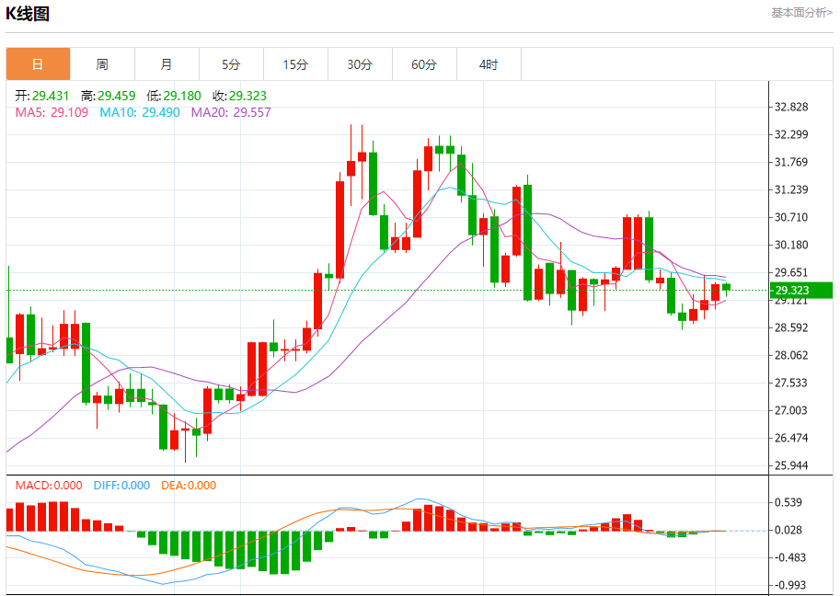Click the 开: 29.431 open value
The width and height of the screenshot is (840, 596).
[x=41, y=96]
